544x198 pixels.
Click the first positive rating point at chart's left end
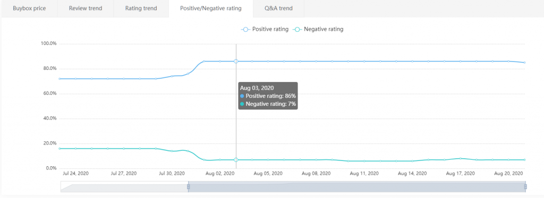pyautogui.click(x=59, y=79)
